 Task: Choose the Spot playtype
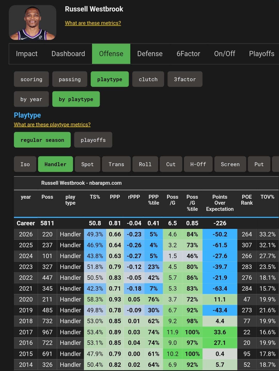(x=88, y=164)
